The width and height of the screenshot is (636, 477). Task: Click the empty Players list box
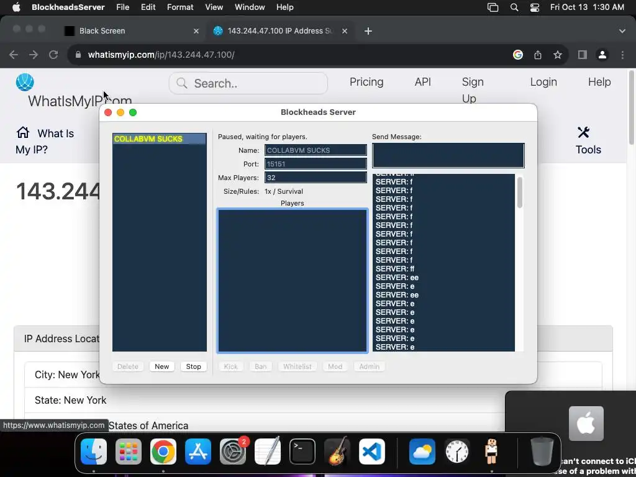293,280
